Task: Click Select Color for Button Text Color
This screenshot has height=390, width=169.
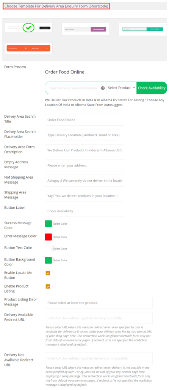Action: [60, 249]
